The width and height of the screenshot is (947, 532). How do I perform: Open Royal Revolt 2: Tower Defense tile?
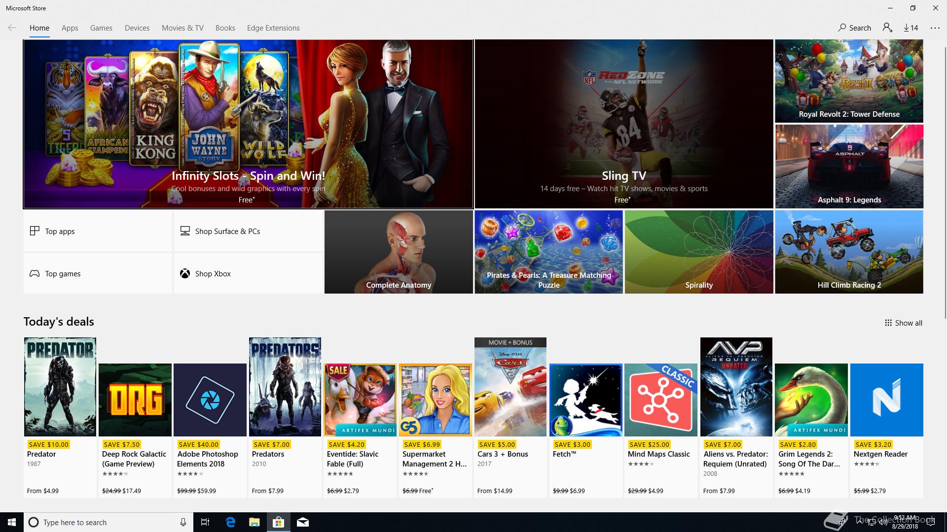[849, 81]
